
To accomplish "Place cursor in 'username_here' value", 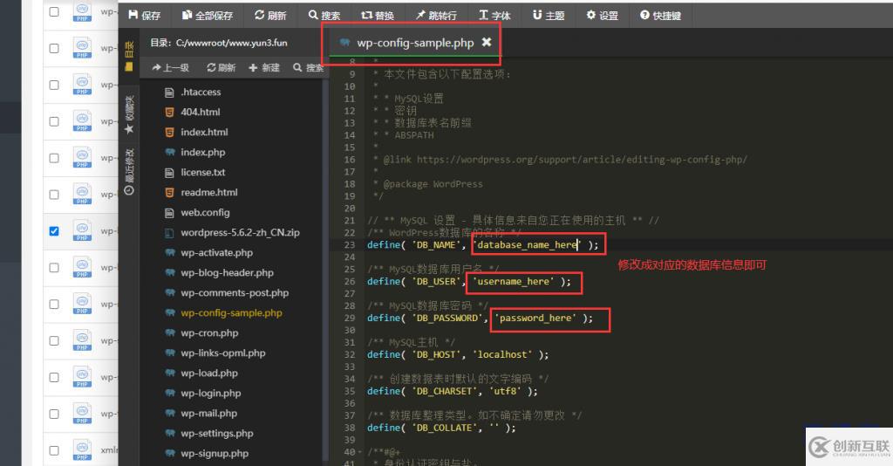I will 513,281.
